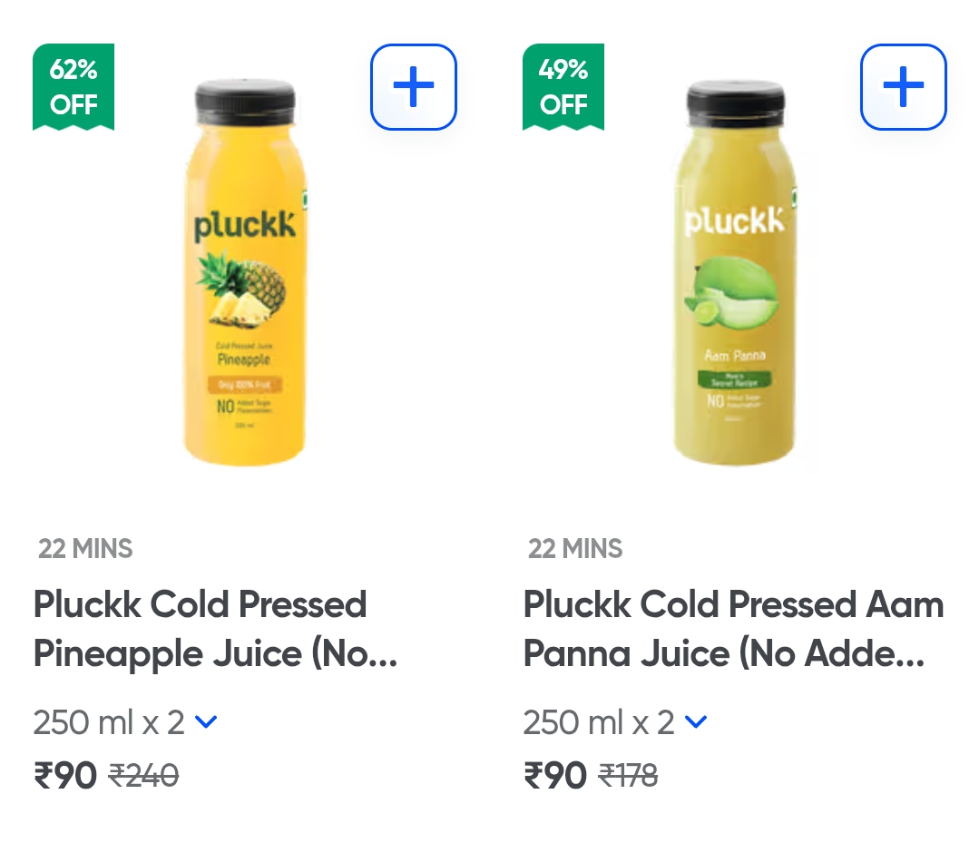
Task: Open the Pluckk Cold Pressed Aam Panna title
Action: point(733,629)
